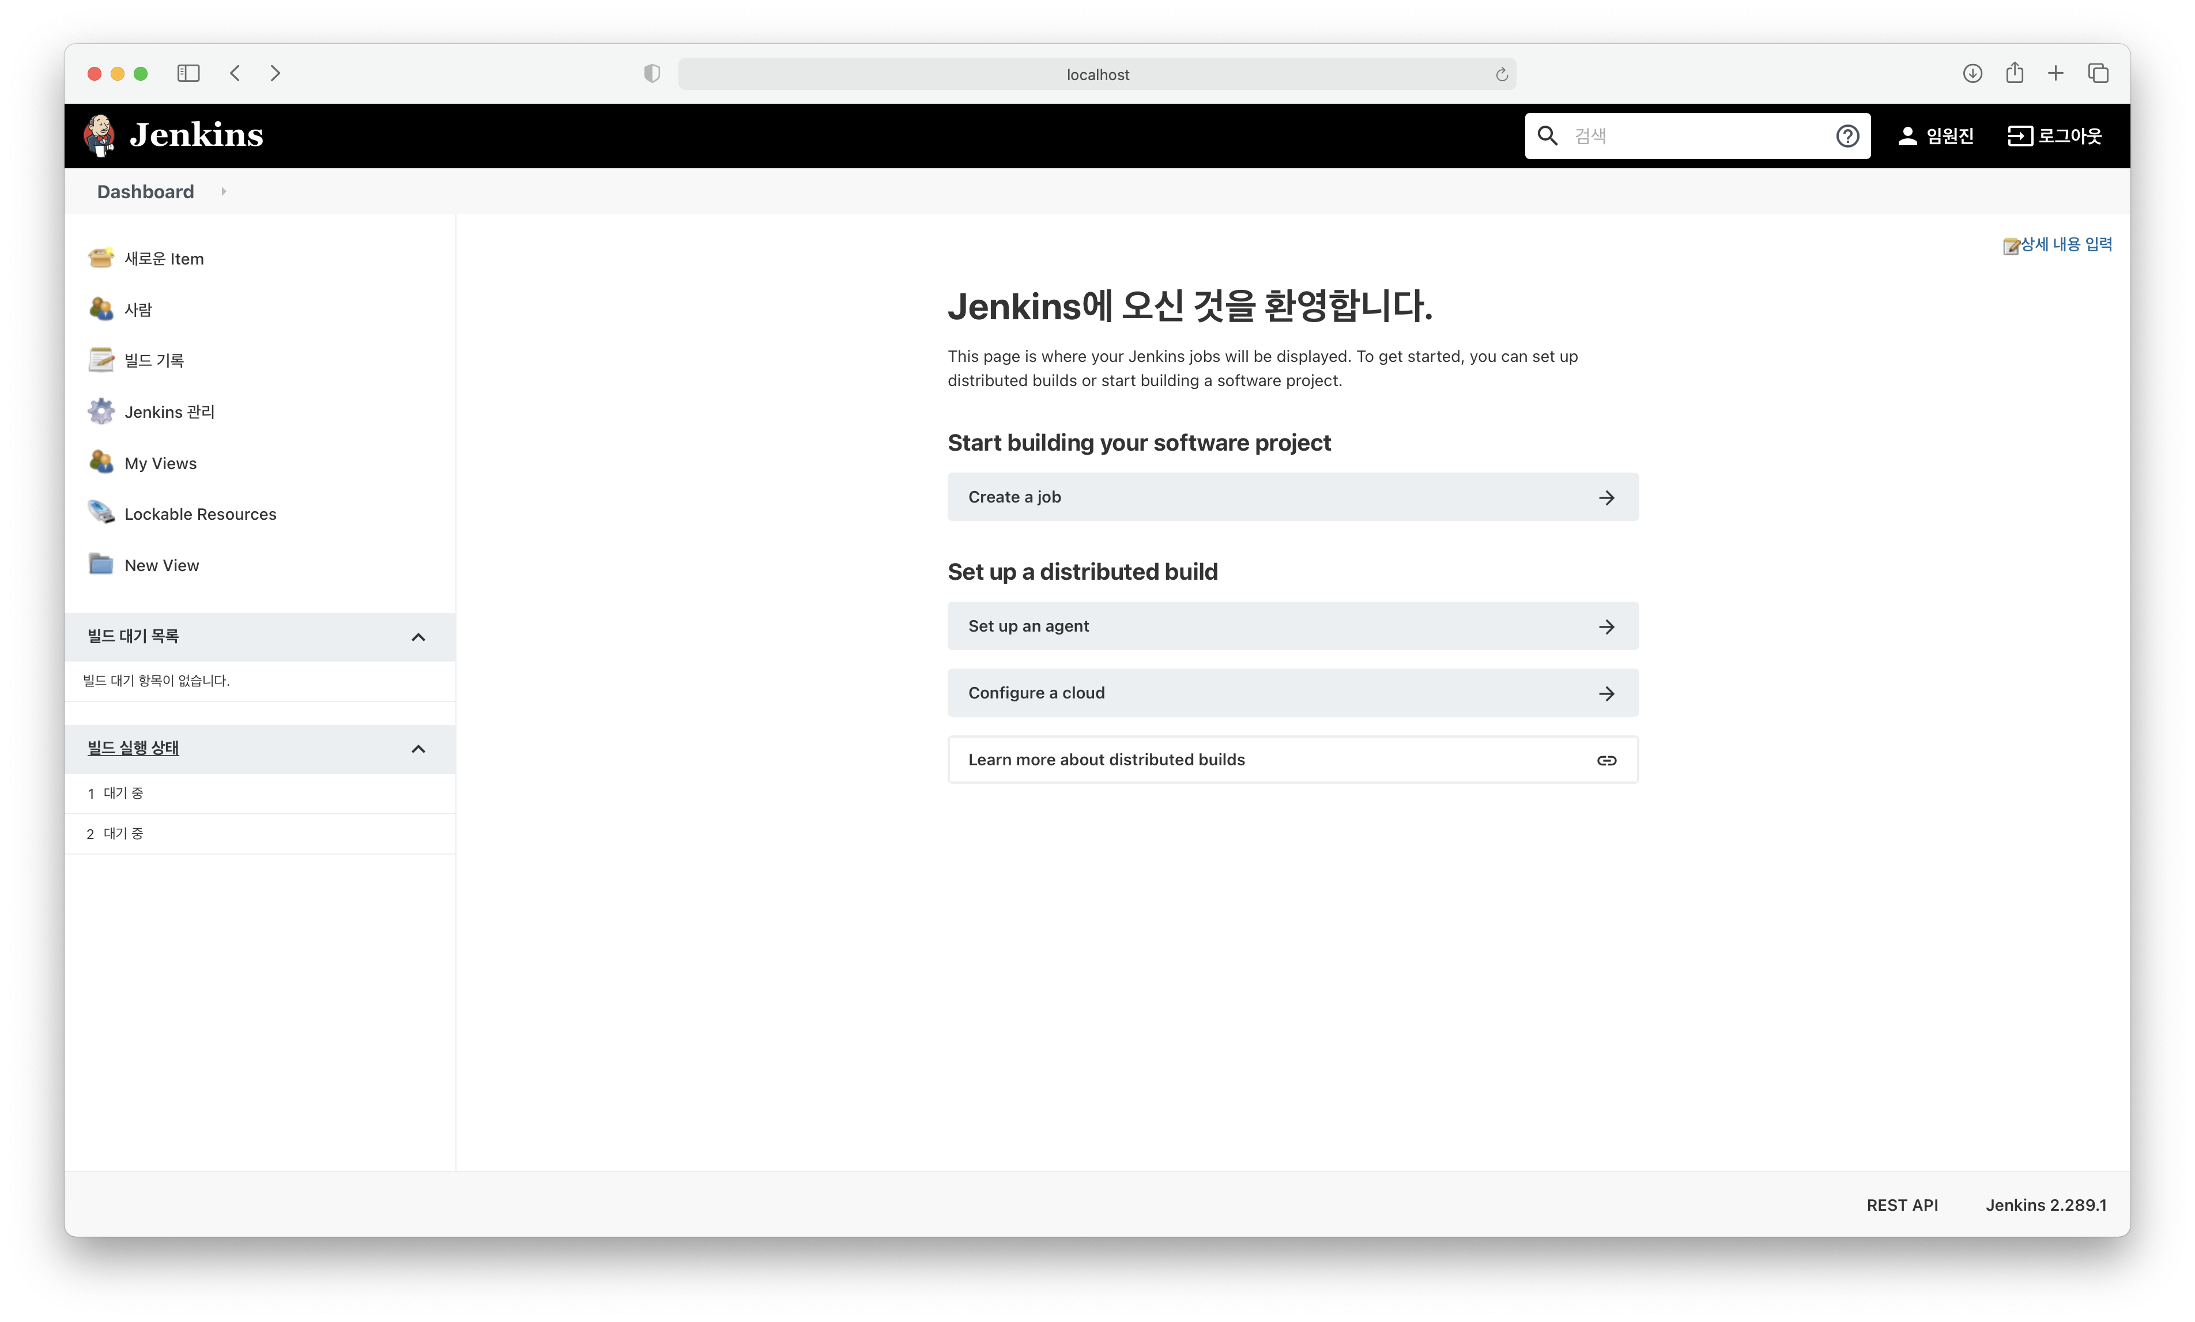Image resolution: width=2195 pixels, height=1322 pixels.
Task: Open Learn more about distributed builds link
Action: [x=1292, y=760]
